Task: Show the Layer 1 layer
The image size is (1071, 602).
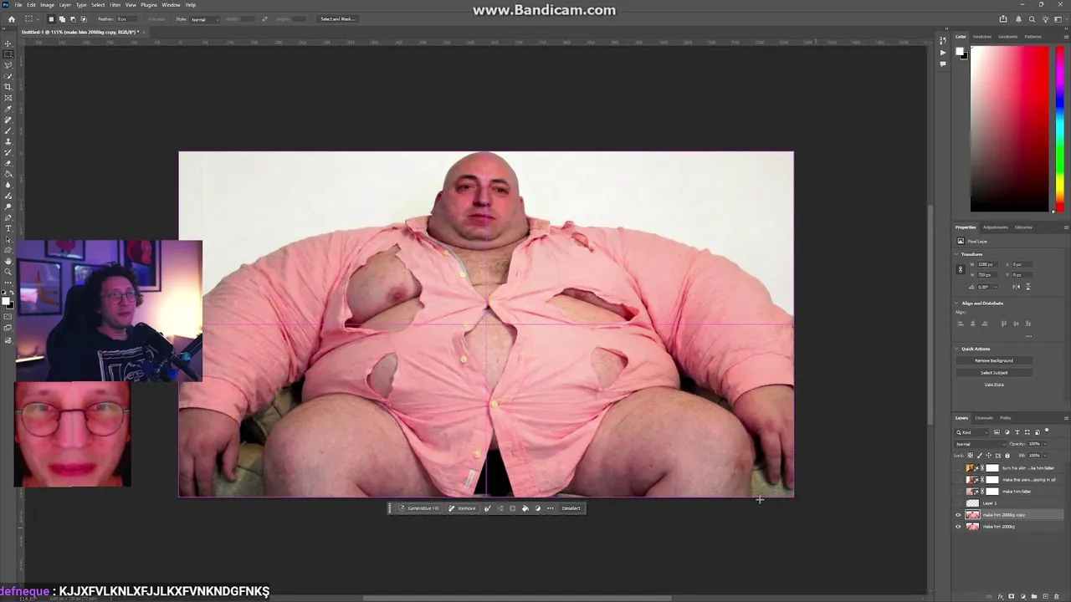Action: (x=958, y=503)
